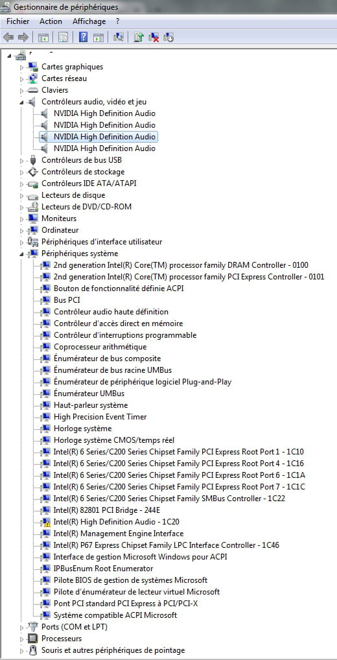
Task: Select the first NVIDIA High Definition Audio item
Action: coord(104,113)
